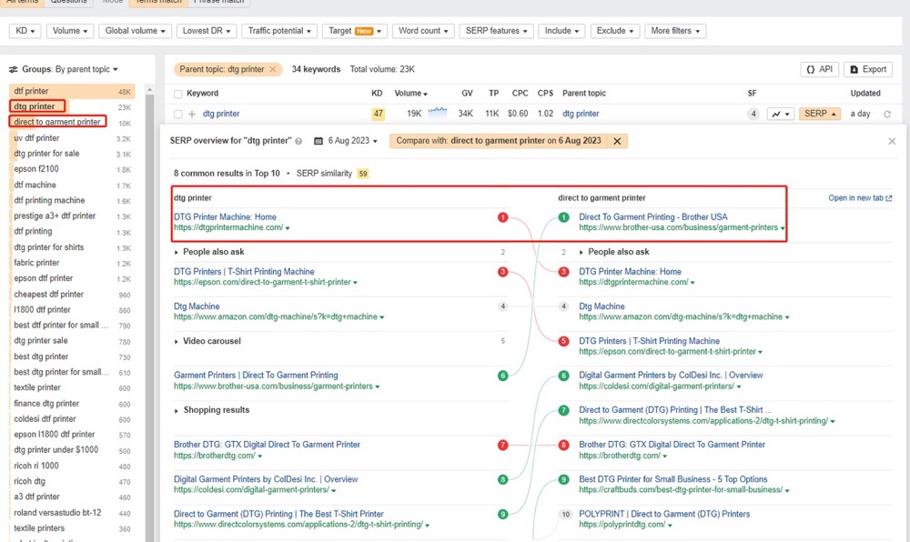The height and width of the screenshot is (542, 910).
Task: Select 'epson f2100' group in sidebar
Action: [36, 168]
